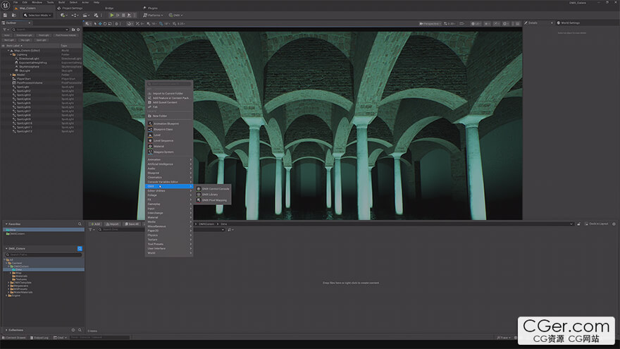Choose DMX Pixel Mapping in the submenu
The image size is (620, 349).
[x=211, y=200]
